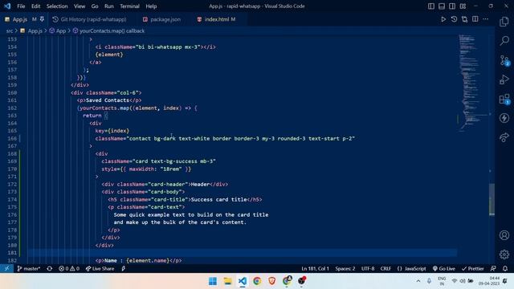Image resolution: width=514 pixels, height=289 pixels.
Task: Open the Go menu
Action: point(95,6)
